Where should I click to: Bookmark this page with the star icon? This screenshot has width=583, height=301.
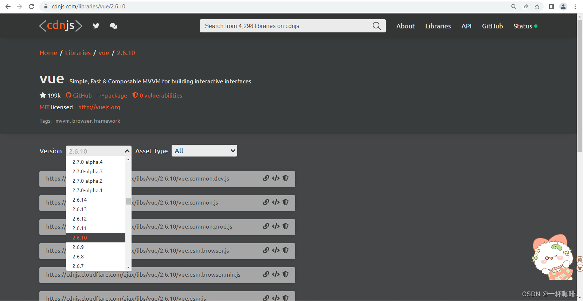(x=537, y=7)
